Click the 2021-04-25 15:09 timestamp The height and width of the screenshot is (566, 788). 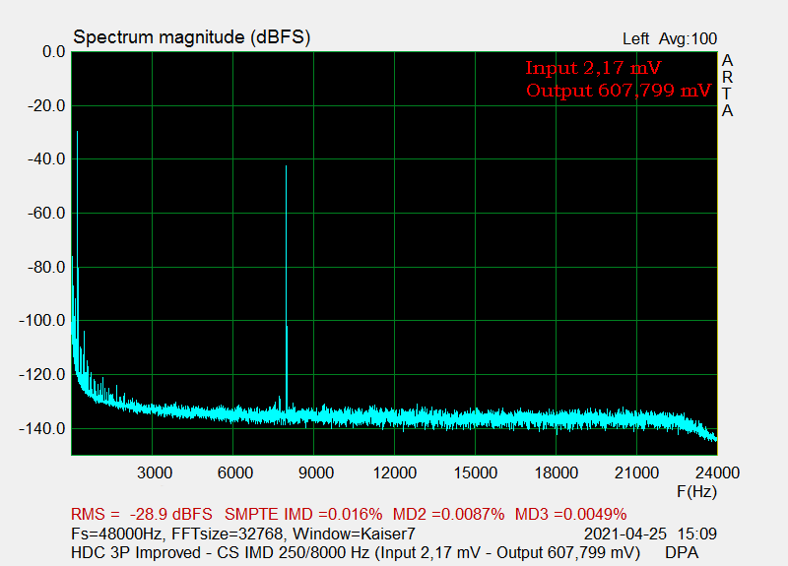coord(650,534)
